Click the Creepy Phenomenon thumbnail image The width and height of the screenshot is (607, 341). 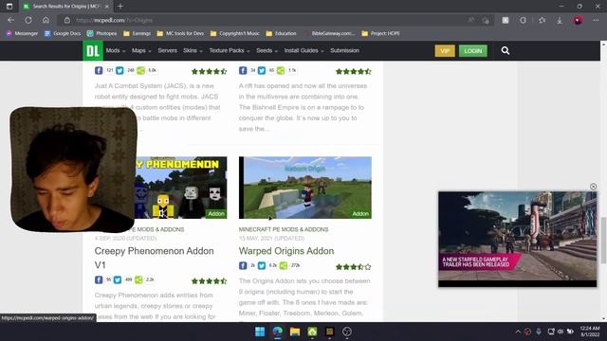[181, 188]
